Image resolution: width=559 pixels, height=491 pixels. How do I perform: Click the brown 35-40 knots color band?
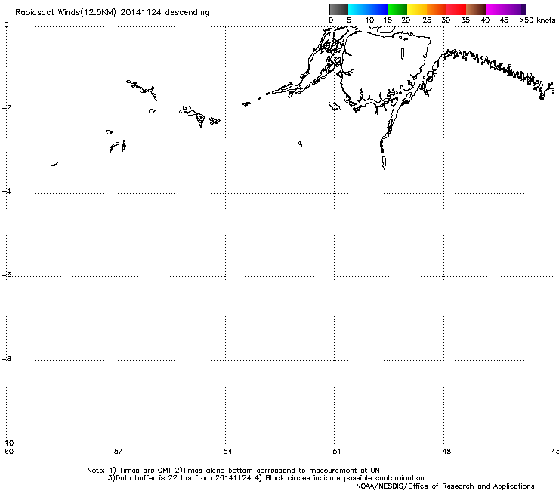[x=476, y=9]
